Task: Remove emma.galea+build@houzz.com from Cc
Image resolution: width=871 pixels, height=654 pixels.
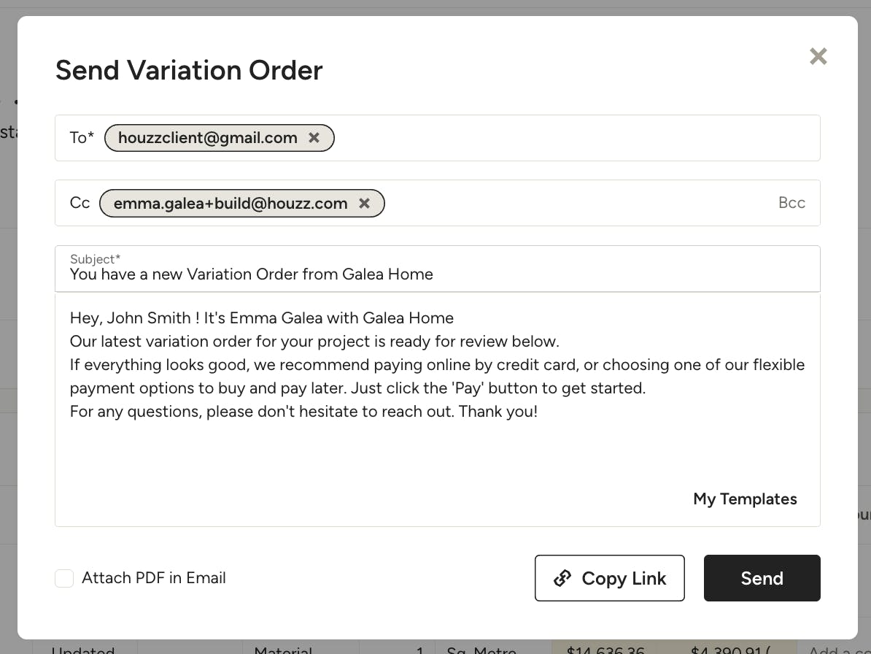Action: [x=364, y=204]
